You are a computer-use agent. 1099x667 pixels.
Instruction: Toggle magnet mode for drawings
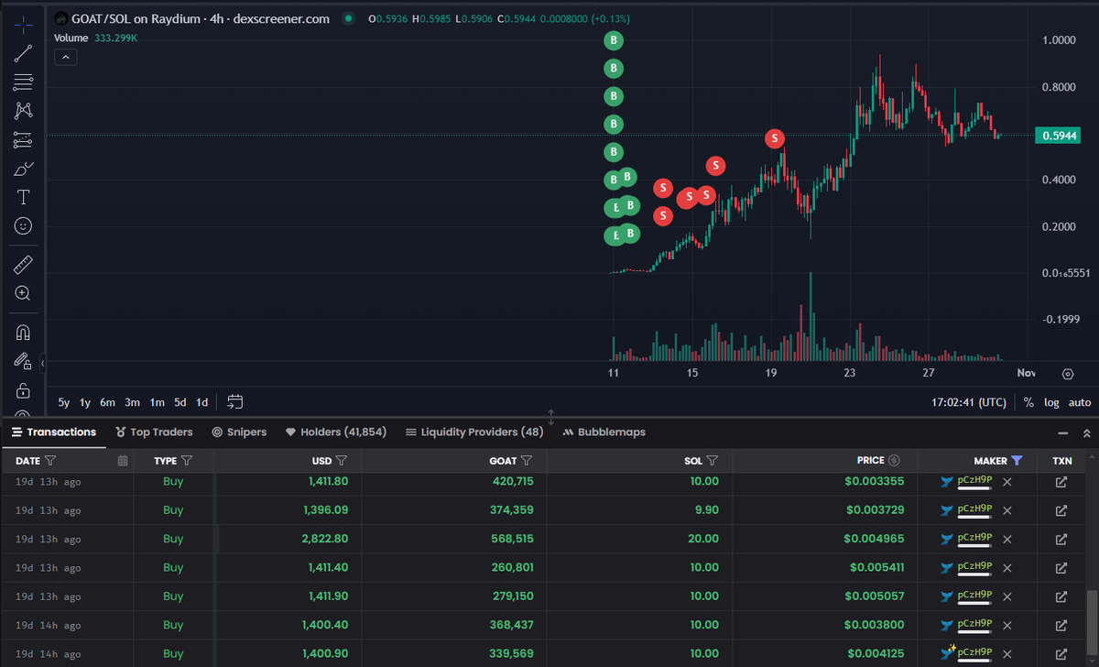coord(23,333)
